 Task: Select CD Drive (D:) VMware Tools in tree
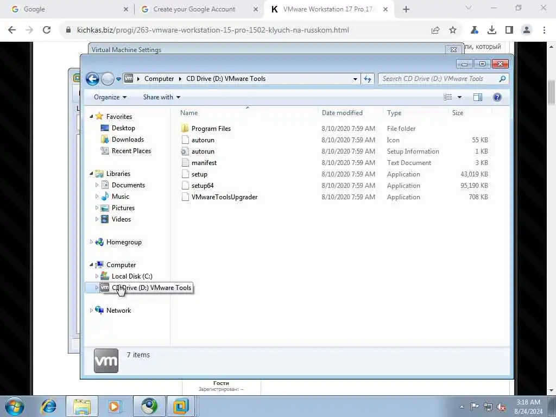pyautogui.click(x=151, y=288)
